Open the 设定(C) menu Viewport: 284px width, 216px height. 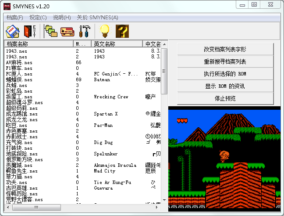point(38,17)
